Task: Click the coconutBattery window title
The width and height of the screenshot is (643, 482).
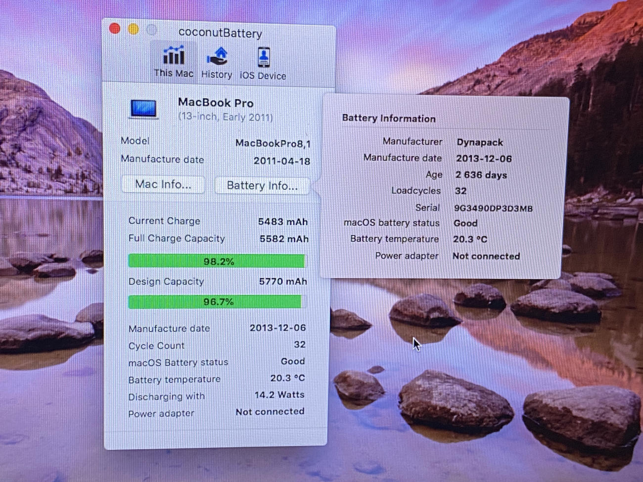Action: tap(220, 33)
